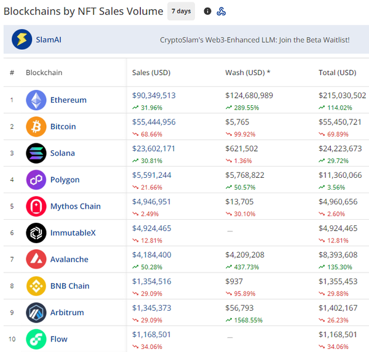Viewport: 369px width, 352px height.
Task: Sort by Total (USD) column header
Action: click(337, 73)
